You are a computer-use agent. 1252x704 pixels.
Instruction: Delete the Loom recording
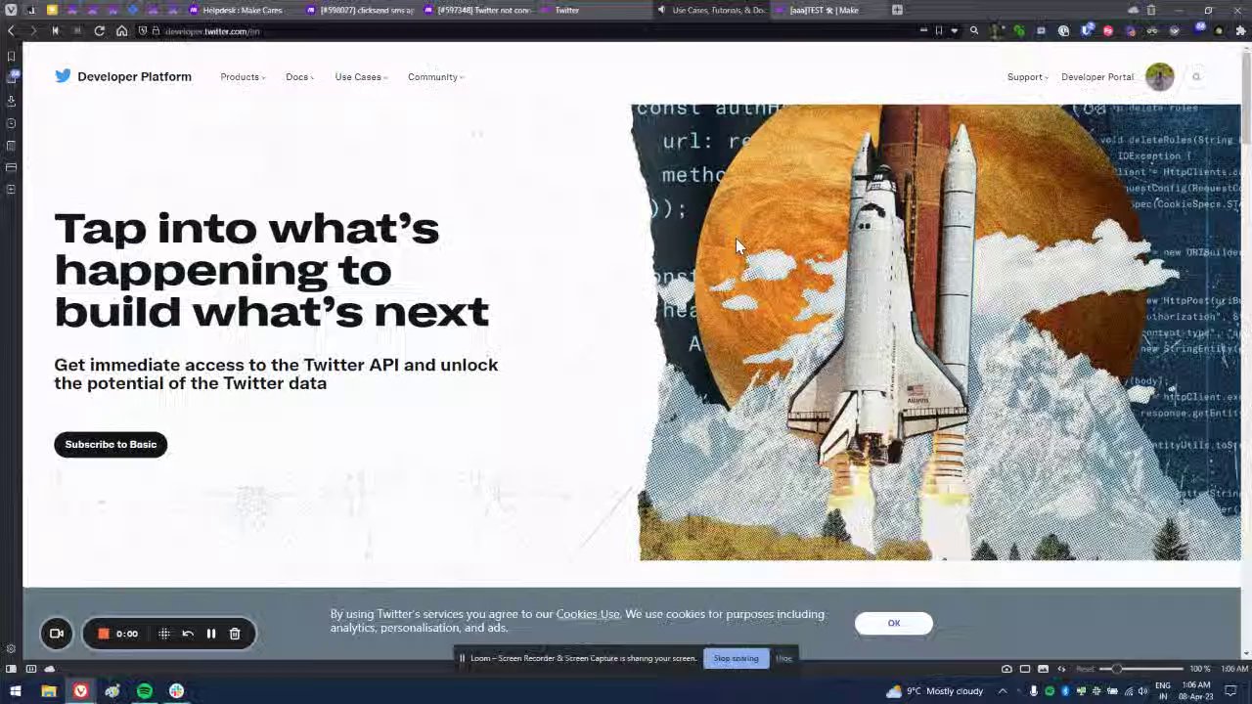[x=235, y=634]
